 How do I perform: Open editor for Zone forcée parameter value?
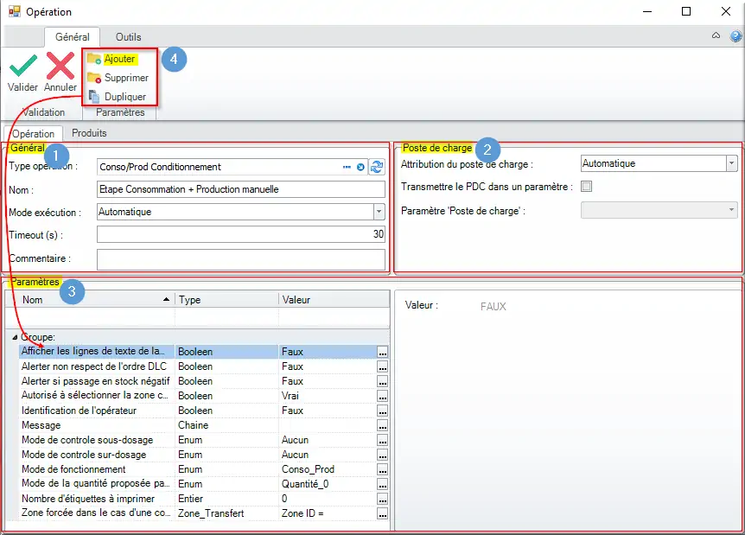point(383,514)
